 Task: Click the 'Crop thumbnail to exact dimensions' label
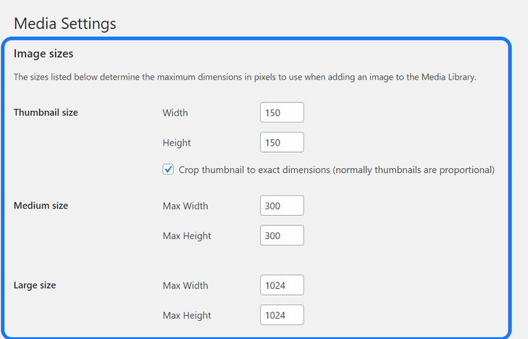point(336,170)
